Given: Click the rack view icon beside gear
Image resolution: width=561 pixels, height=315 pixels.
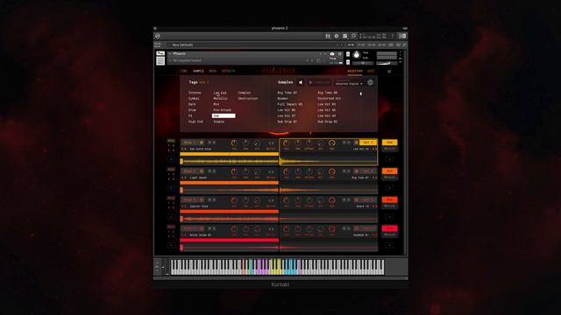Looking at the screenshot, I should coord(344,36).
